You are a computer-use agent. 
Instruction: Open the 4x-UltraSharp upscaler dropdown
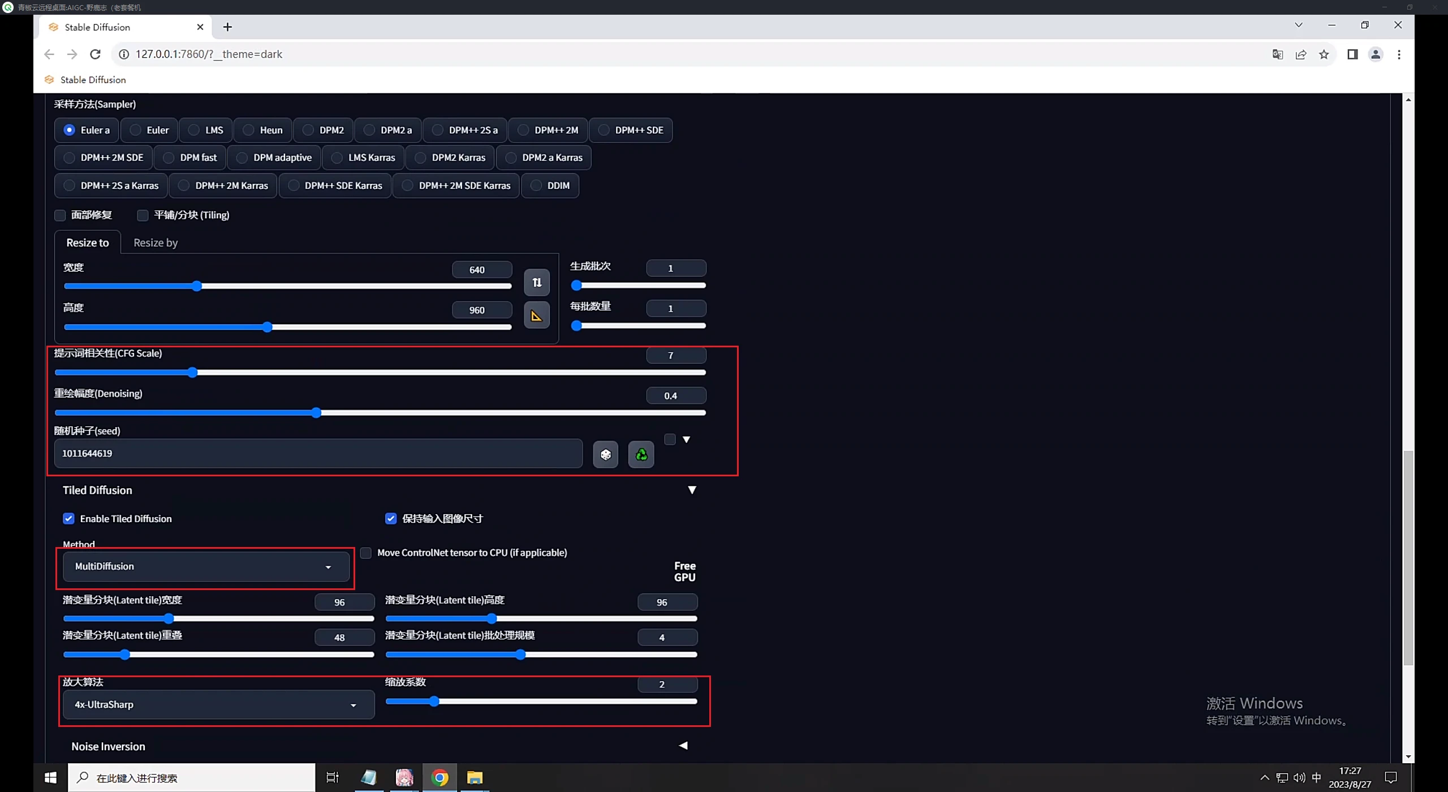(x=218, y=705)
